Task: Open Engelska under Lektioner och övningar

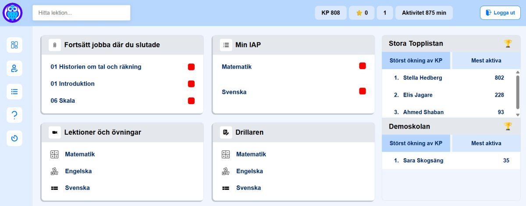Action: tap(78, 171)
